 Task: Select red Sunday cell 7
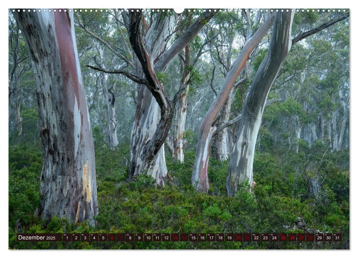pos(121,238)
